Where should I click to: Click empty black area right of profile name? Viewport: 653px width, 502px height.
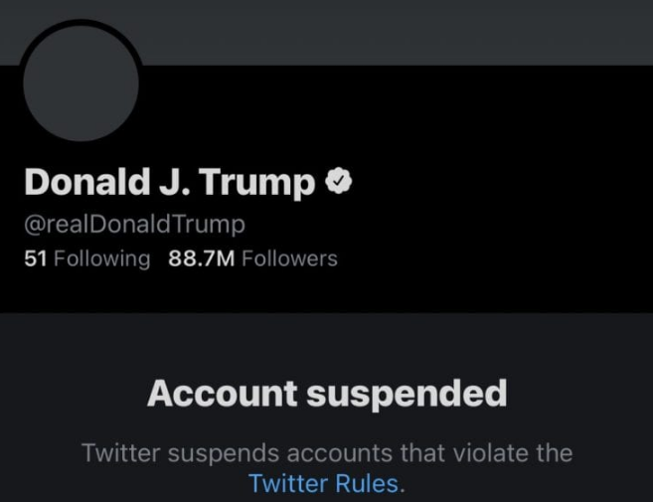pos(500,182)
